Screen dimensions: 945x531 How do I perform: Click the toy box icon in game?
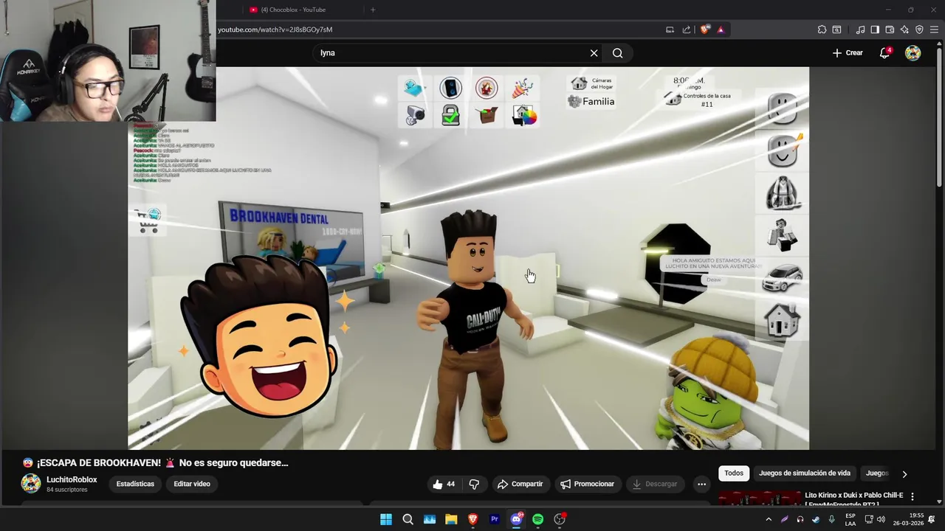[487, 115]
